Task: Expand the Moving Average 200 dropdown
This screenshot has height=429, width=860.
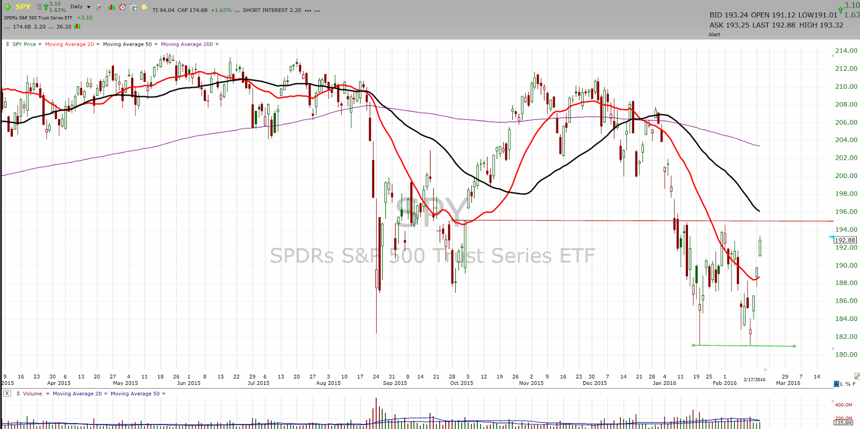Action: (217, 44)
